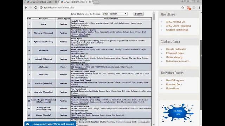Reload the page with refresh icon
225x126 pixels.
click(x=36, y=8)
